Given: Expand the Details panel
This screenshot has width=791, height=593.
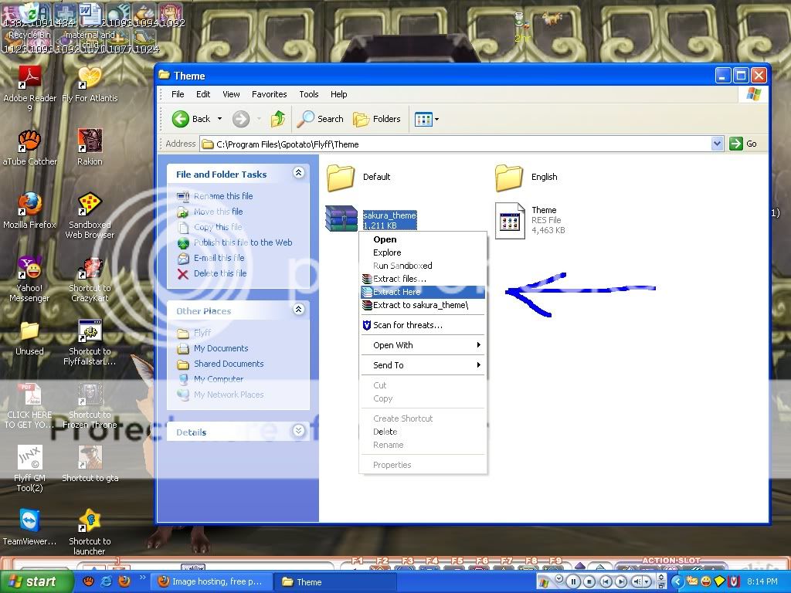Looking at the screenshot, I should [298, 432].
